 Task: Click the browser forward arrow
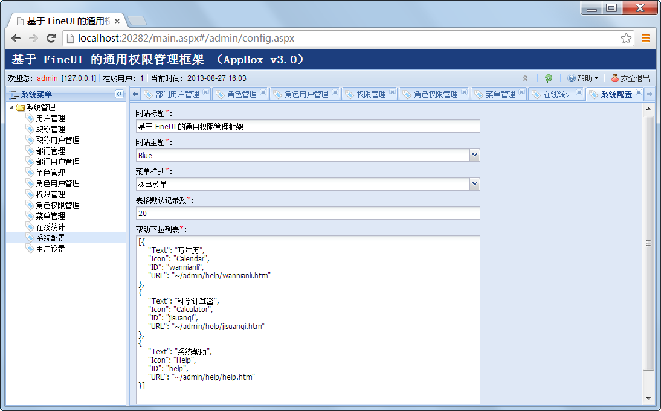tap(33, 38)
